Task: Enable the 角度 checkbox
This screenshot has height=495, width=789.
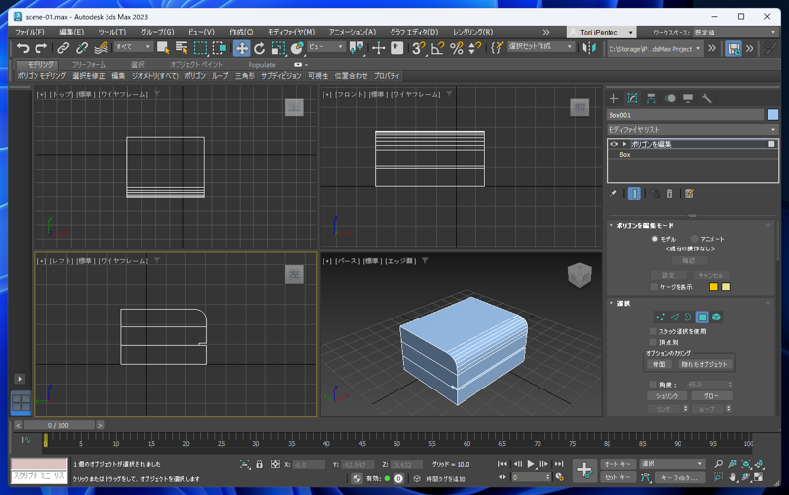Action: tap(653, 385)
